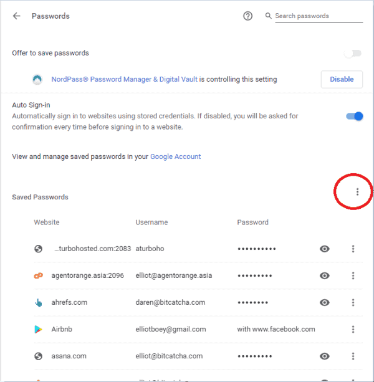This screenshot has width=374, height=382.
Task: Click 'with www.facebook.com' text
Action: click(276, 330)
